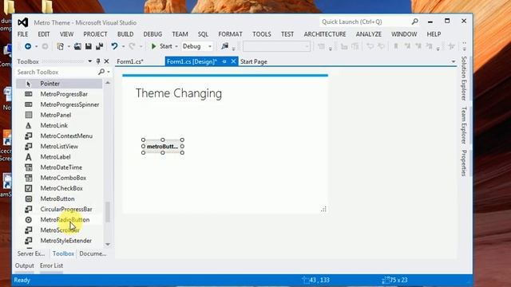This screenshot has width=511, height=287.
Task: Open the EDIT menu
Action: click(x=44, y=34)
